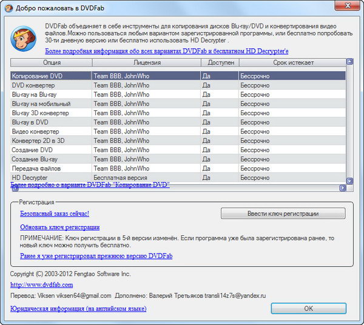The image size is (364, 325).
Task: Click the horizontal scroll right arrow
Action: tap(349, 188)
